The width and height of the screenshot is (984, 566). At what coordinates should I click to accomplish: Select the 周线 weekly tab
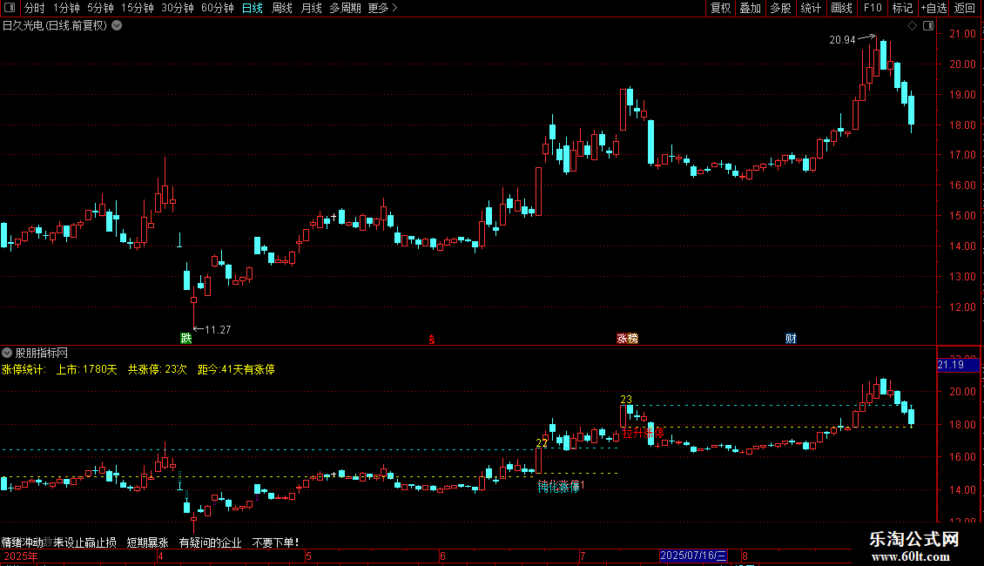pos(282,8)
